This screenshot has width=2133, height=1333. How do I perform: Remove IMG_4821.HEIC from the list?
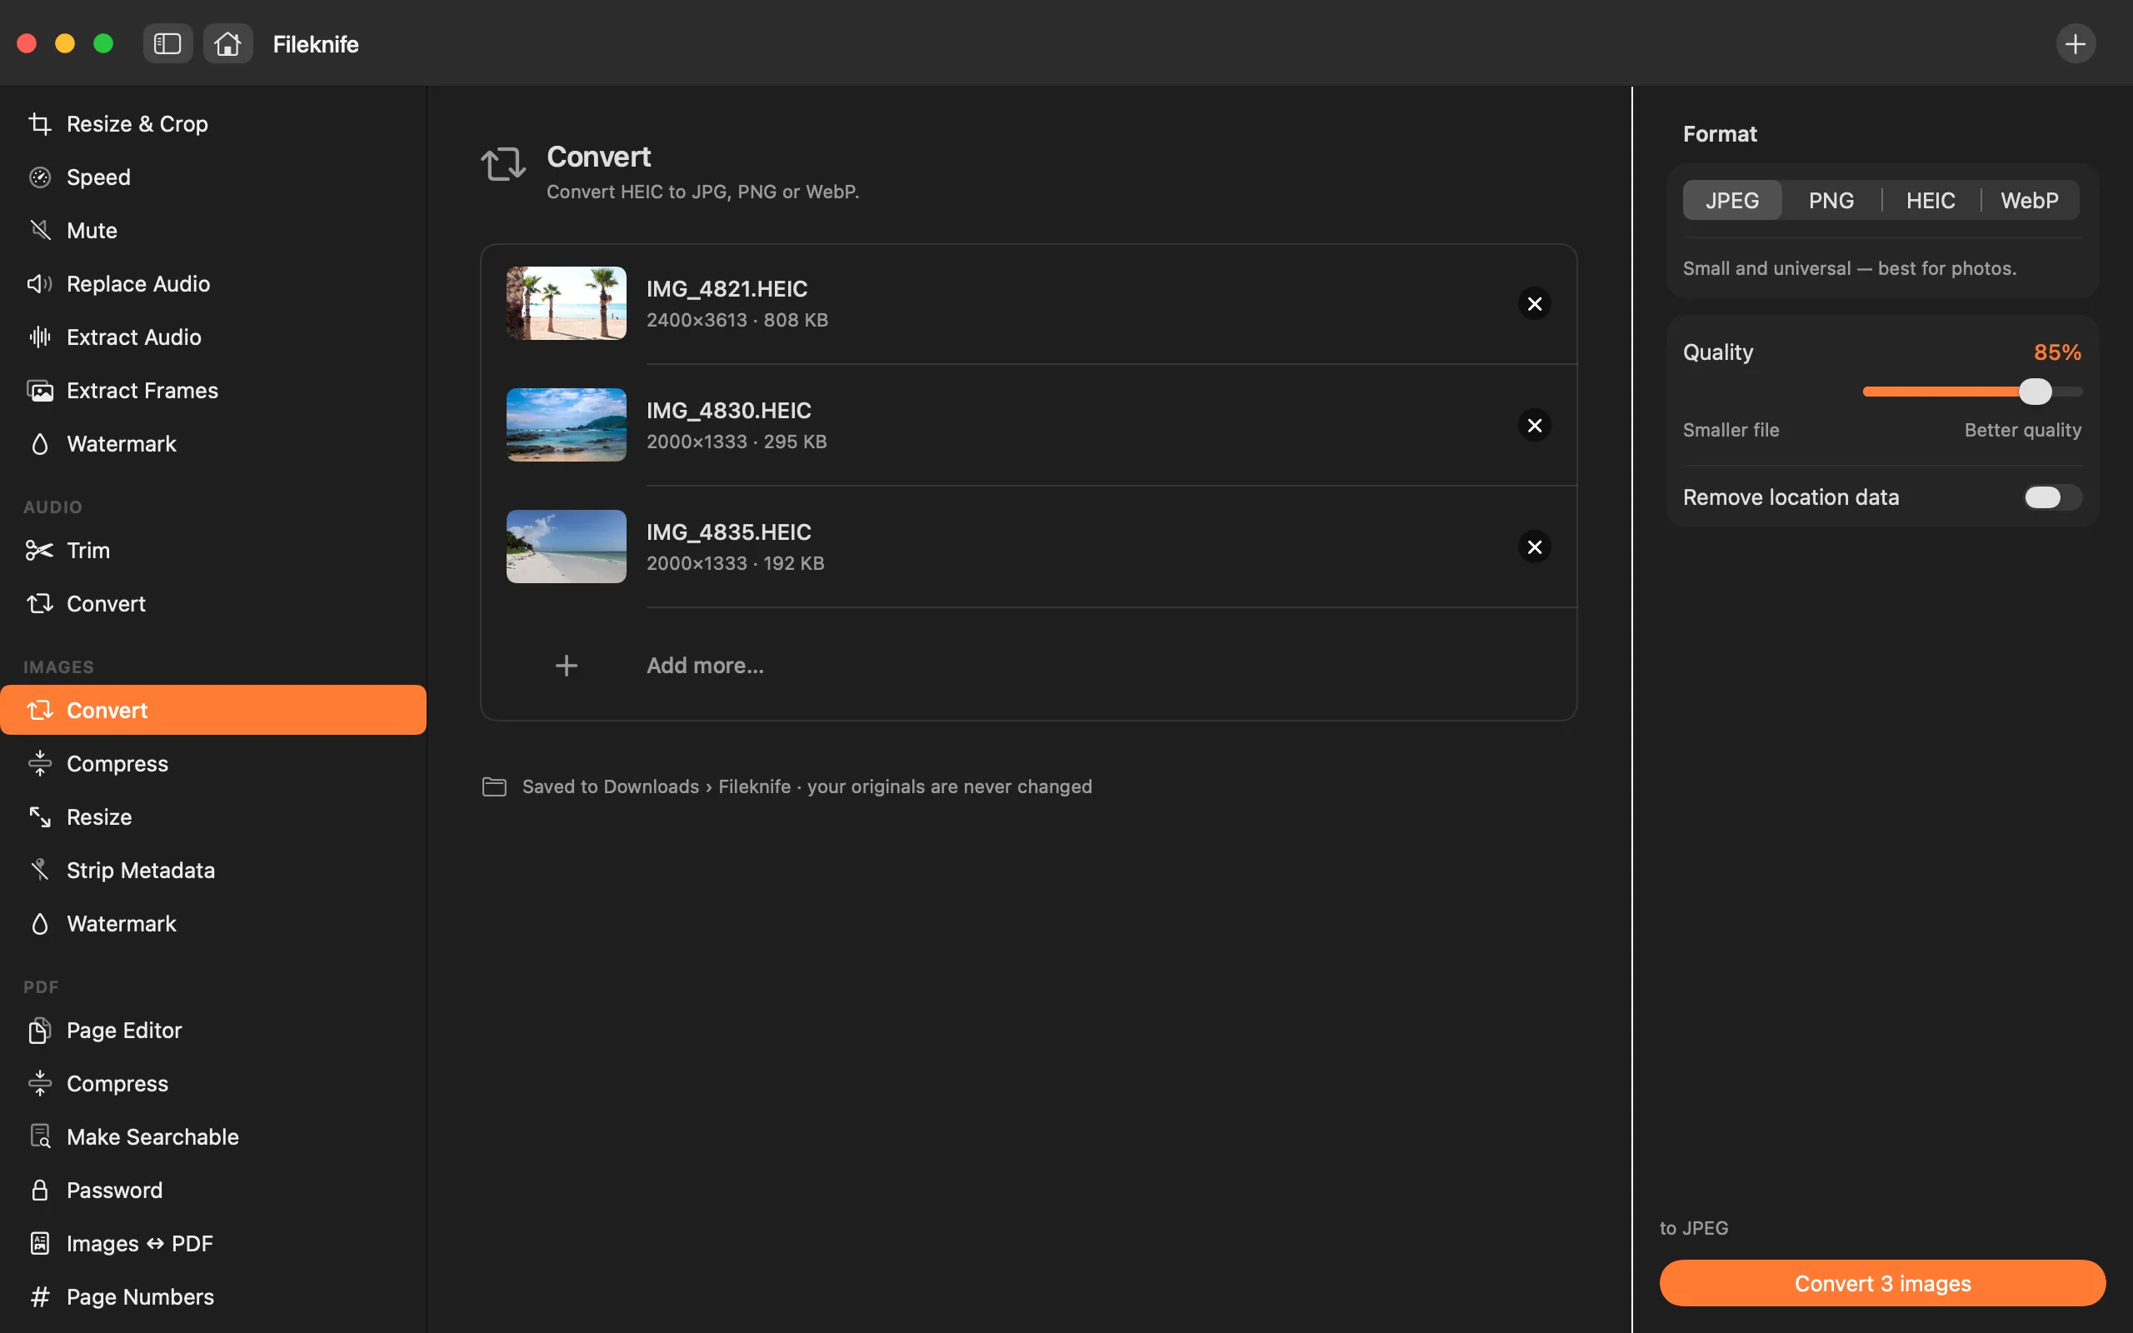1535,303
